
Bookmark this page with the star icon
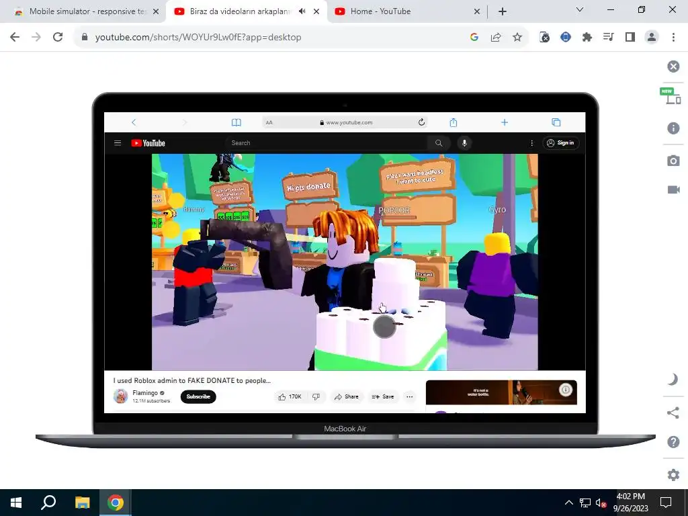pyautogui.click(x=517, y=38)
